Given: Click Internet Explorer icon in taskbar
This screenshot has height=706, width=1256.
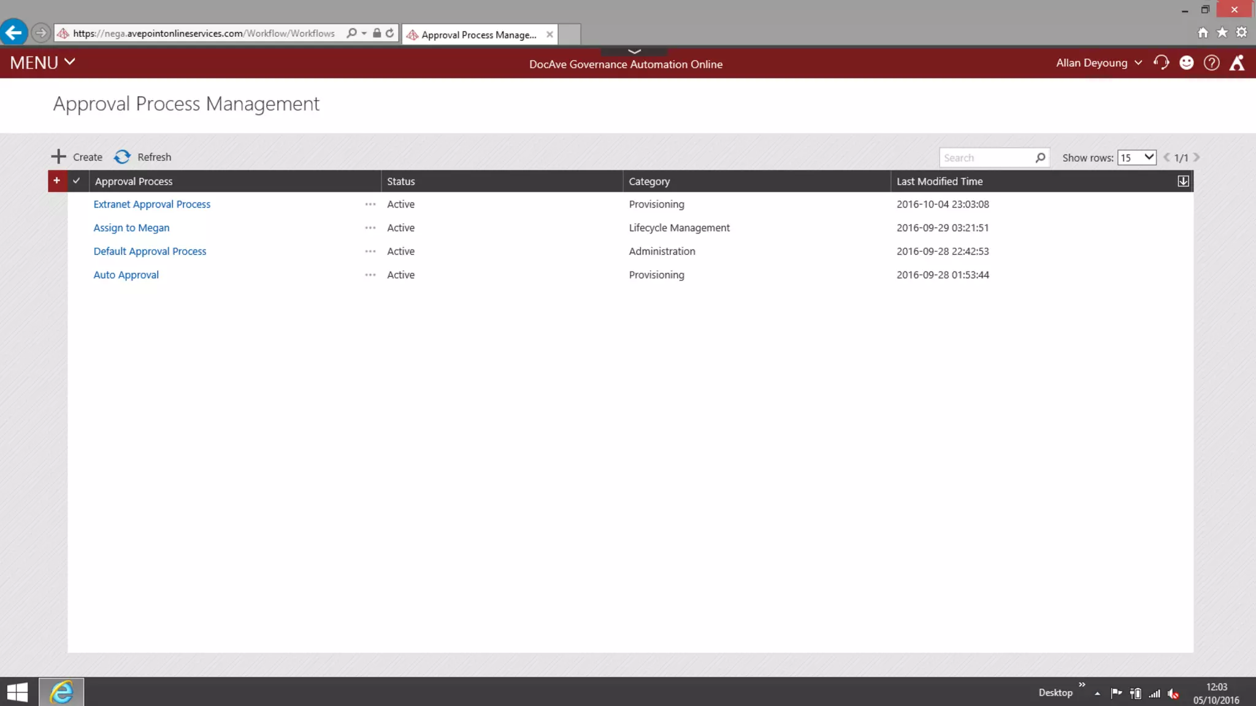Looking at the screenshot, I should (61, 692).
